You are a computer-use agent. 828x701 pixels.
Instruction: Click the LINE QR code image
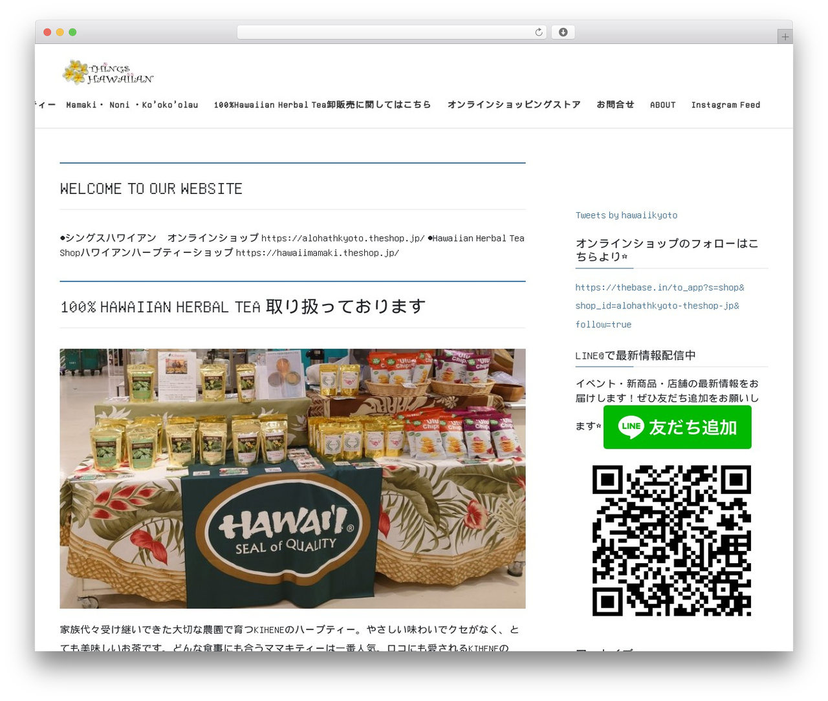(x=671, y=541)
